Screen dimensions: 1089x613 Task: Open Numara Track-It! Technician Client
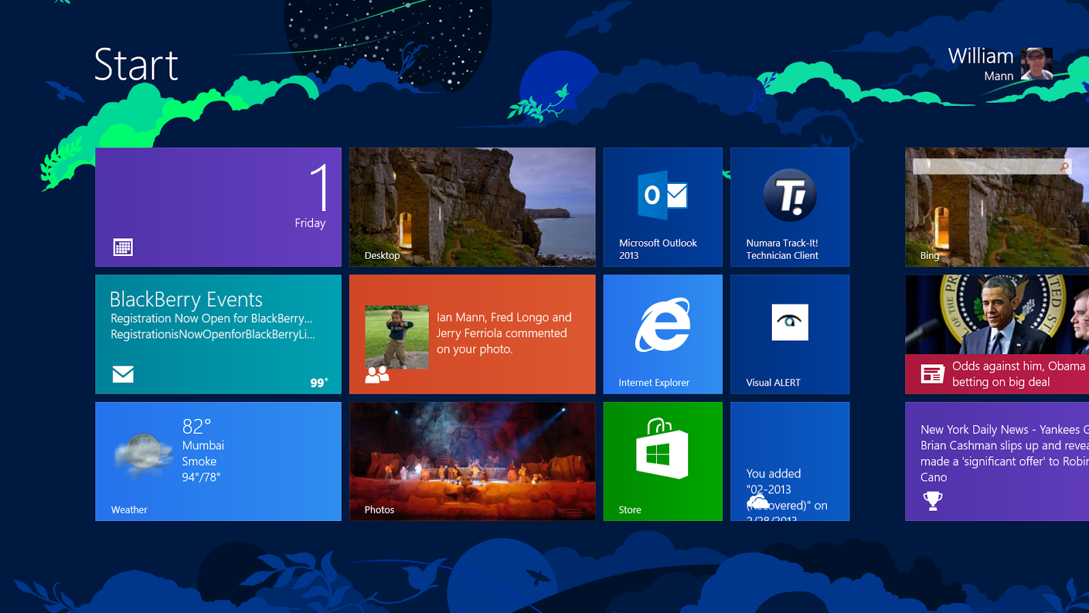pyautogui.click(x=790, y=207)
